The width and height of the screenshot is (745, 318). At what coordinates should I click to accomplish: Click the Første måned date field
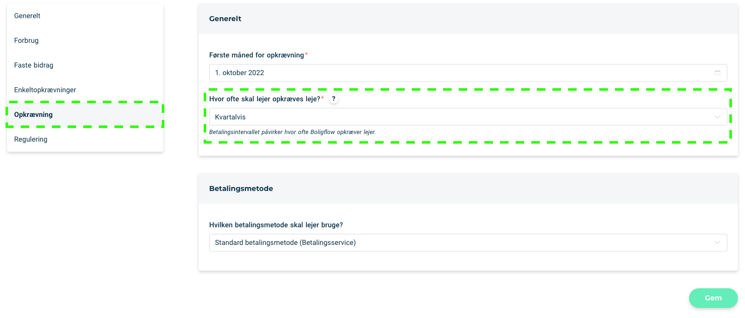click(468, 73)
